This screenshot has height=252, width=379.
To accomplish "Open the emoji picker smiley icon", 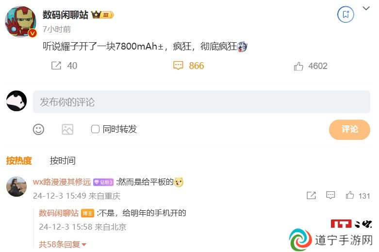I will click(38, 129).
